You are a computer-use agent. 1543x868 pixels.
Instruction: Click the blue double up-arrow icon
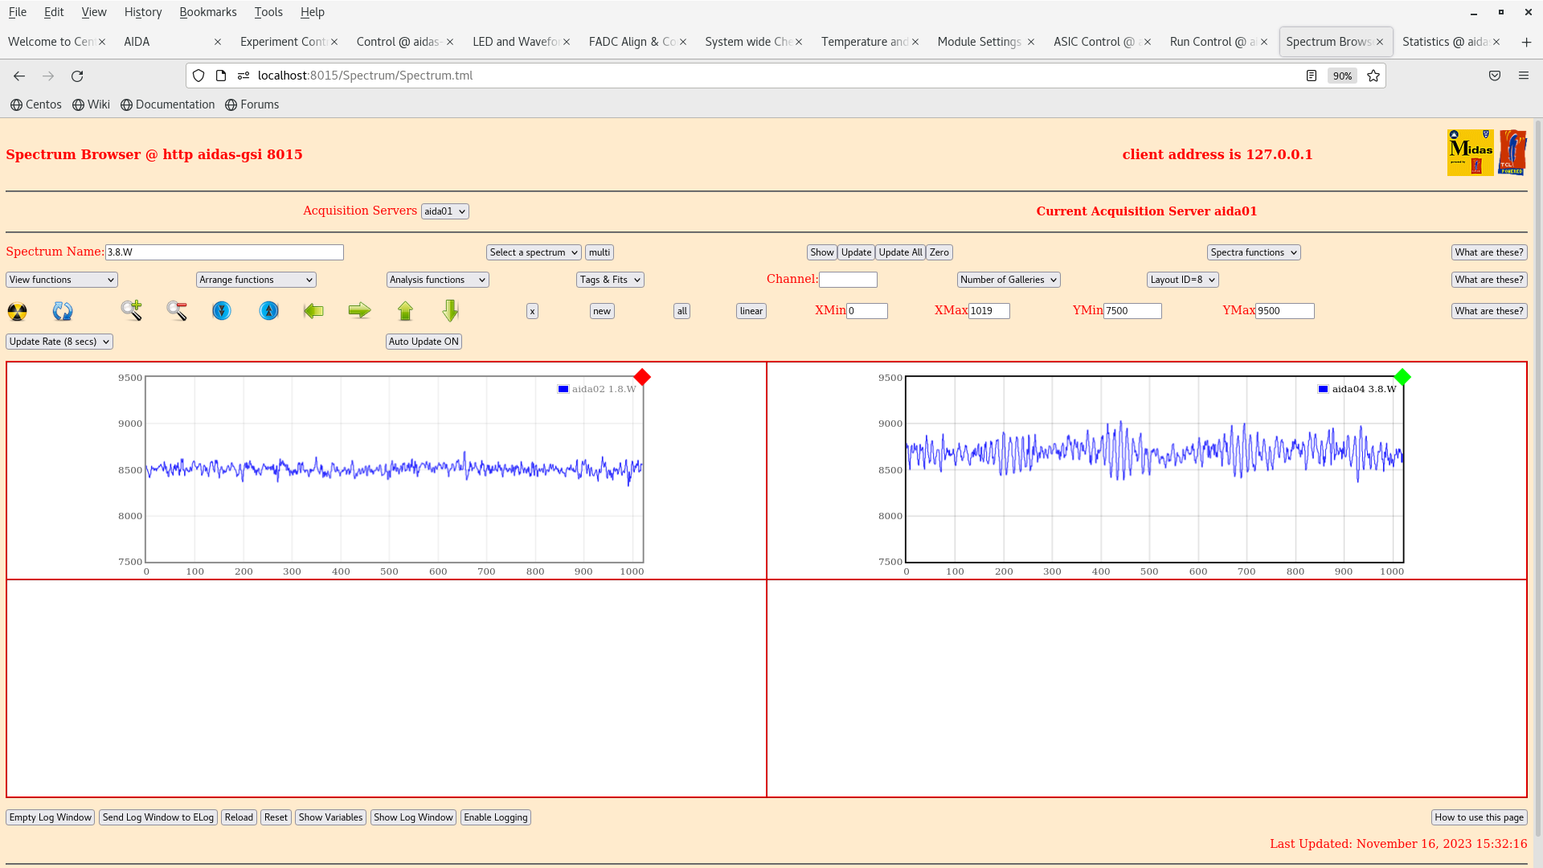[x=268, y=311]
